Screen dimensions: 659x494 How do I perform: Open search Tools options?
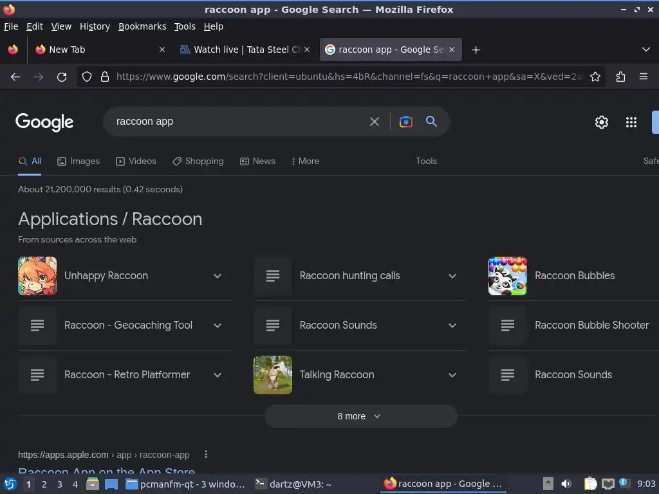(x=426, y=161)
